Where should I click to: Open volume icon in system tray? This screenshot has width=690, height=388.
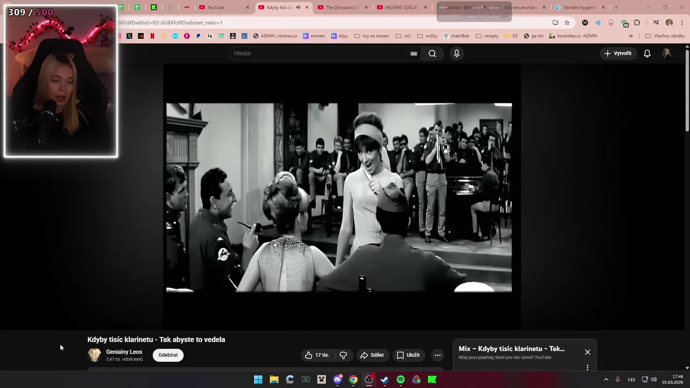pos(654,379)
